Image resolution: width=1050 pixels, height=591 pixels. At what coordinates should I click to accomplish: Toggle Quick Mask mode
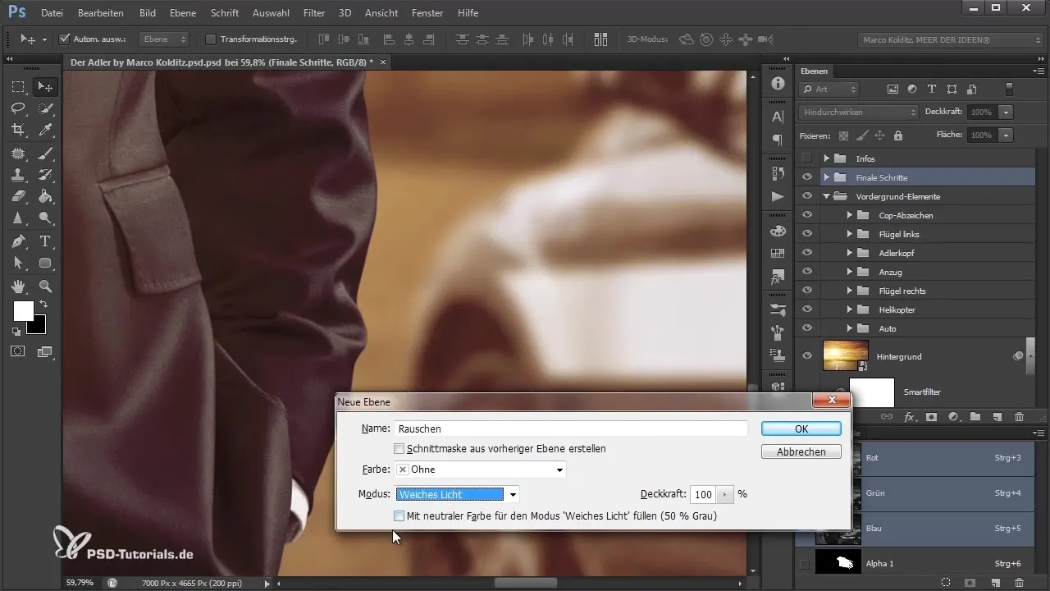tap(18, 350)
